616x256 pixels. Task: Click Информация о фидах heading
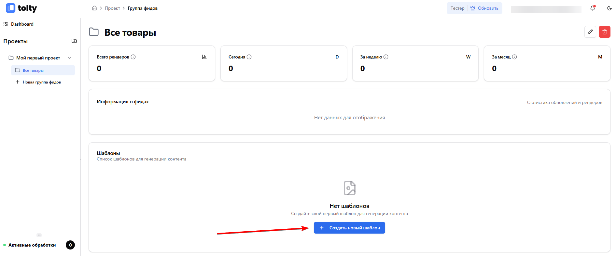pyautogui.click(x=123, y=102)
